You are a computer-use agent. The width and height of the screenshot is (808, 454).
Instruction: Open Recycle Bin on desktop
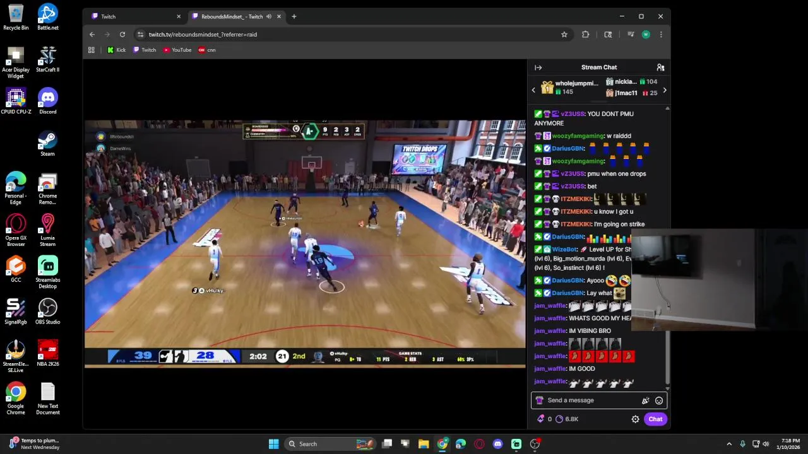tap(16, 18)
